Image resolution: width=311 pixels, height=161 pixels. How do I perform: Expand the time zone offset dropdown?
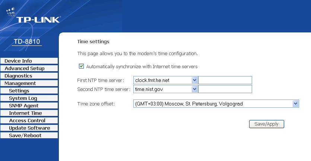click(296, 104)
